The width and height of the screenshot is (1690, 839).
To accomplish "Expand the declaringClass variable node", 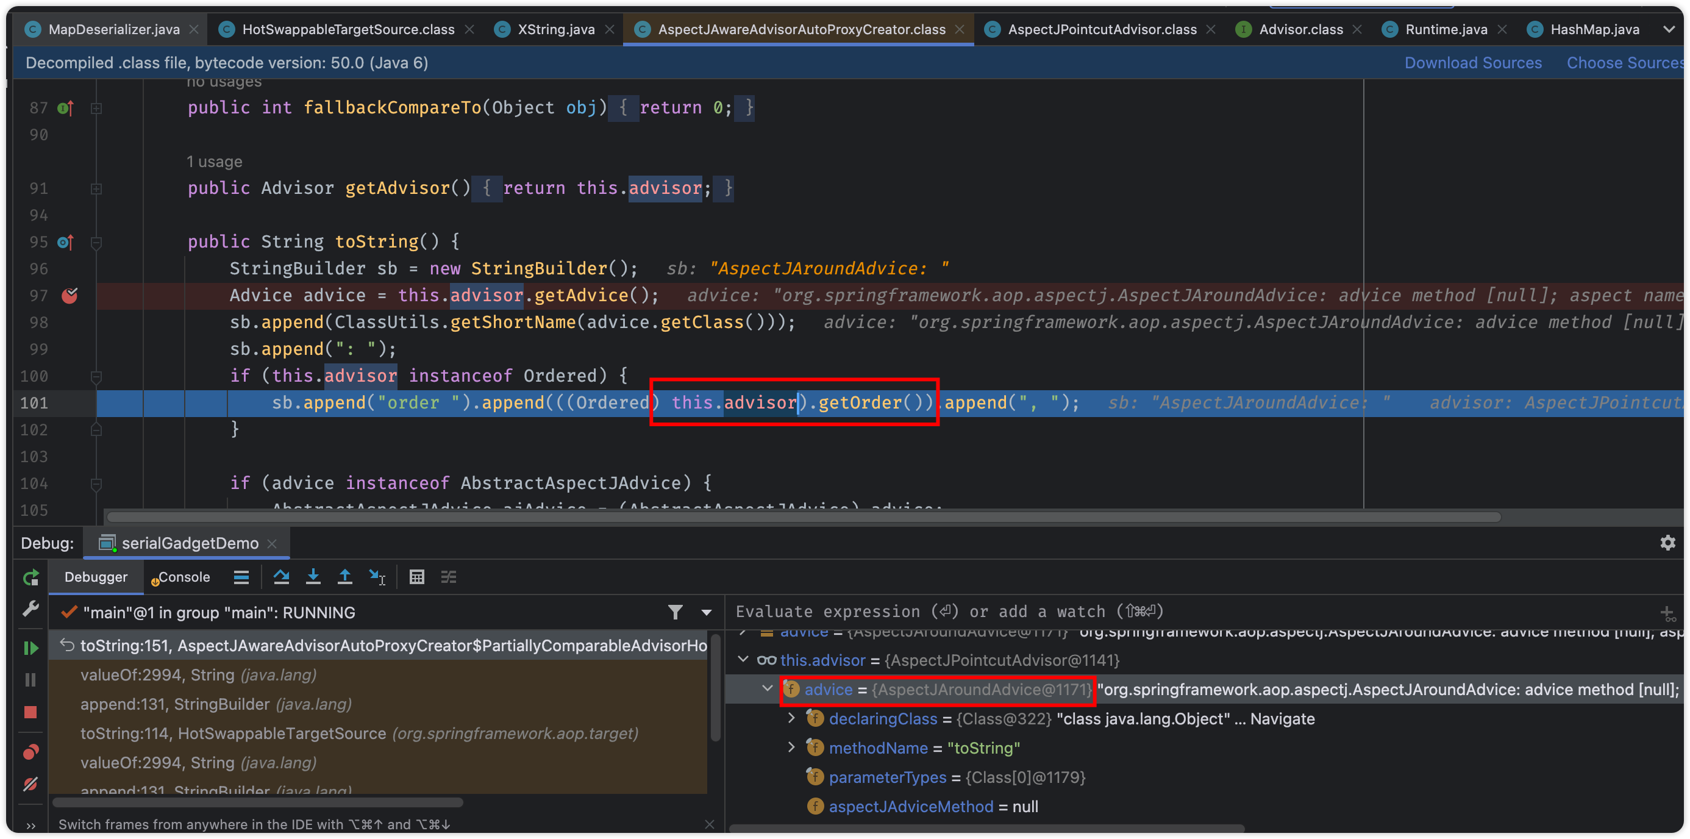I will click(791, 718).
